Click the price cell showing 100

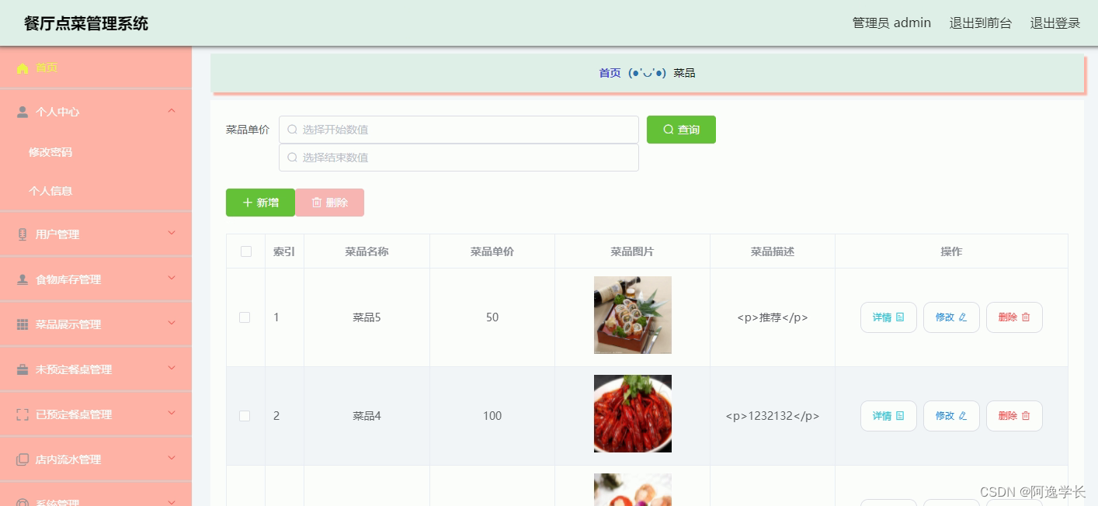coord(492,416)
